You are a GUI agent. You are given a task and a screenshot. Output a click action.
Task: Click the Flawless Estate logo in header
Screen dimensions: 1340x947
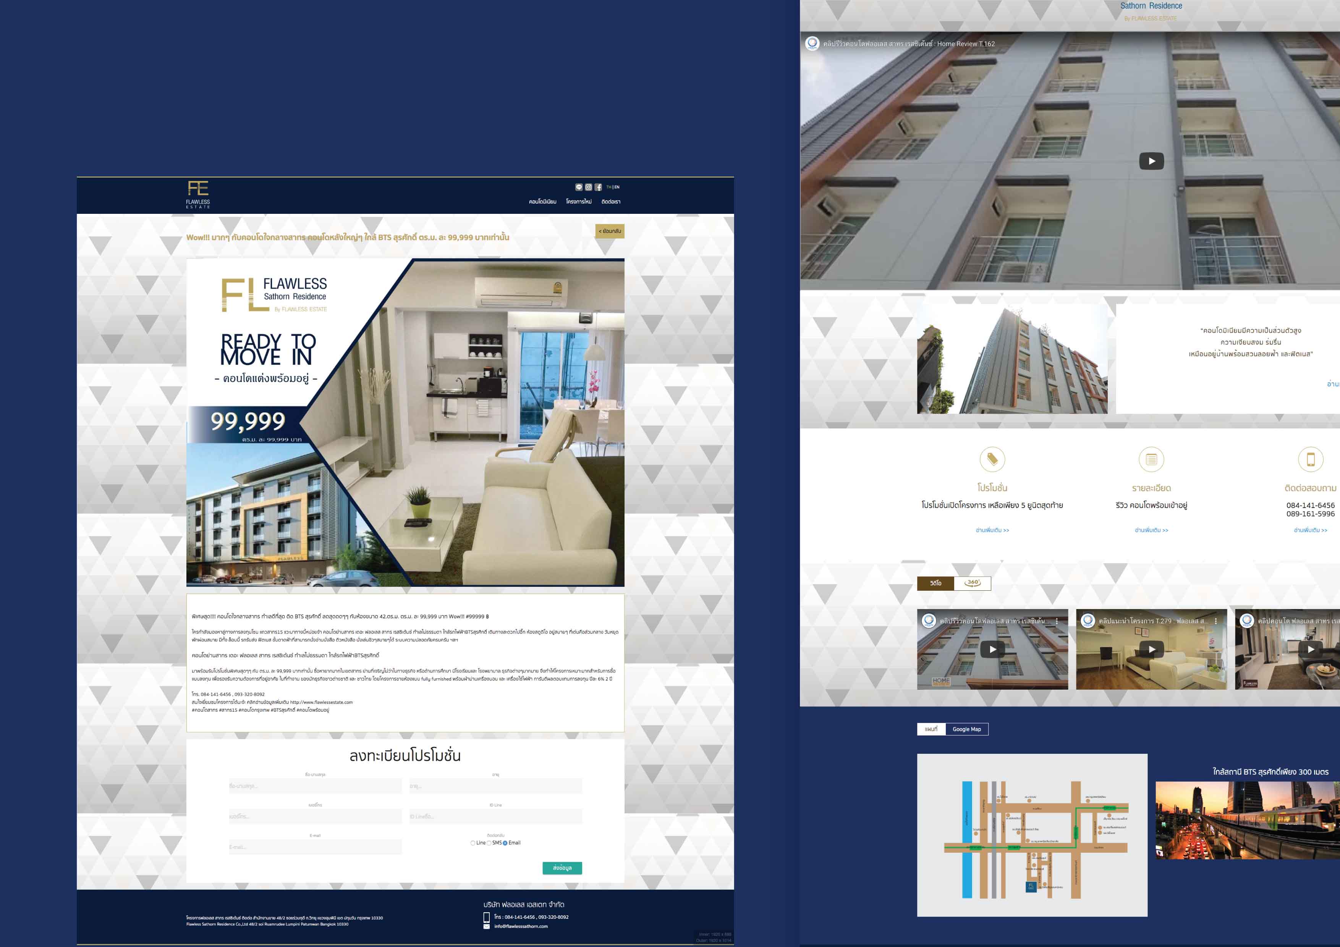pos(198,195)
